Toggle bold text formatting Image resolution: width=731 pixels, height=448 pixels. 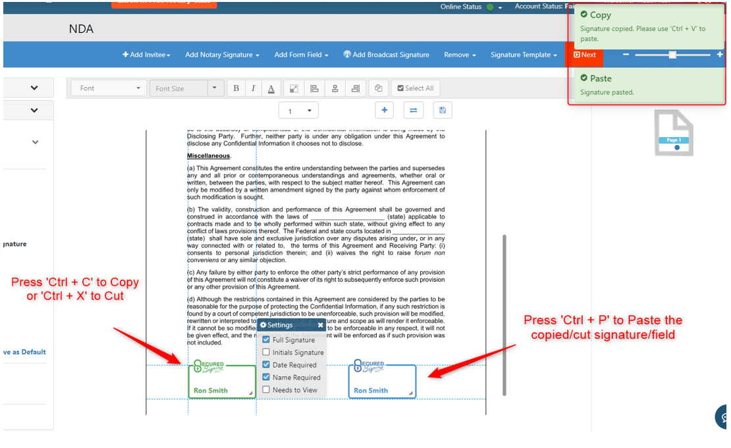pos(236,88)
